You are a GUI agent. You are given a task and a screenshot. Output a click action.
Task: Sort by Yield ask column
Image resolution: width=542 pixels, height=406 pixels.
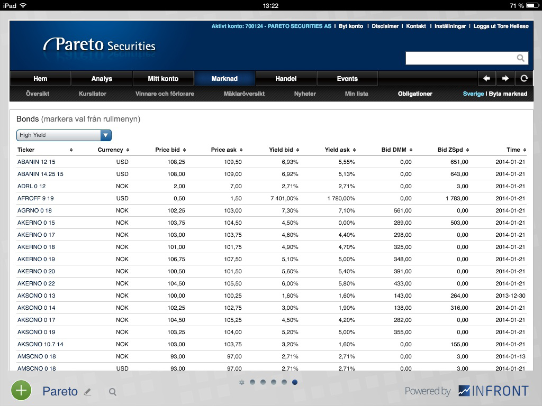coord(354,150)
